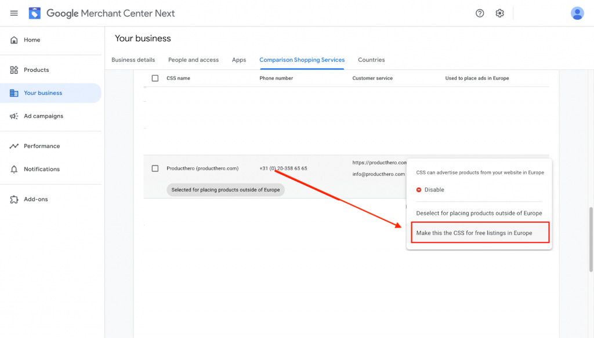Click the Ad campaigns megaphone icon

click(14, 116)
